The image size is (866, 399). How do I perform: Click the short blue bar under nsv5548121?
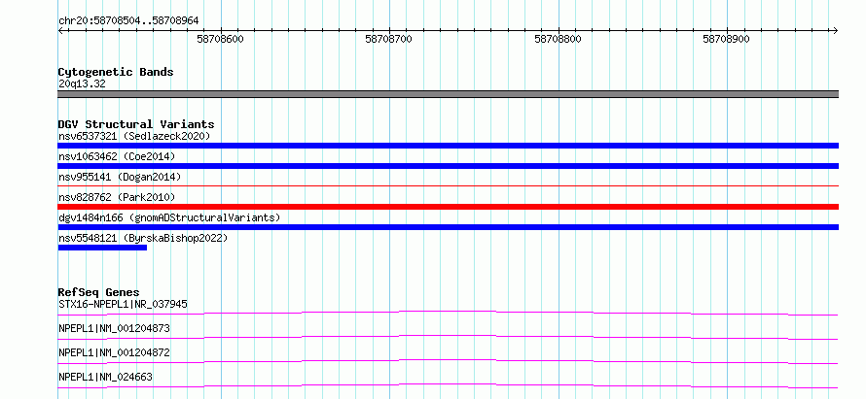click(102, 248)
